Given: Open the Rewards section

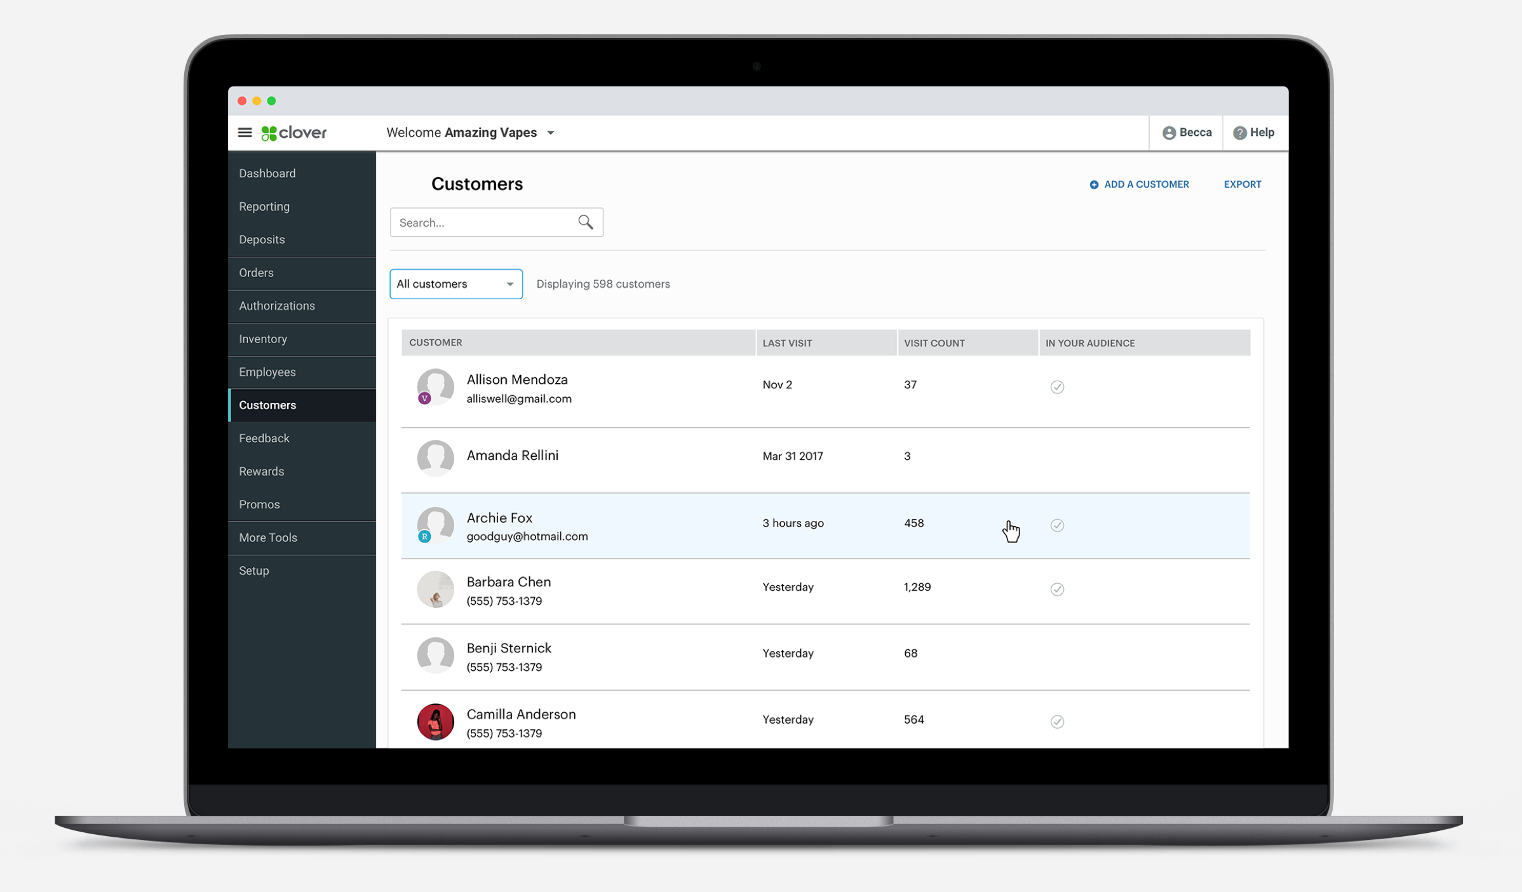Looking at the screenshot, I should pos(261,471).
